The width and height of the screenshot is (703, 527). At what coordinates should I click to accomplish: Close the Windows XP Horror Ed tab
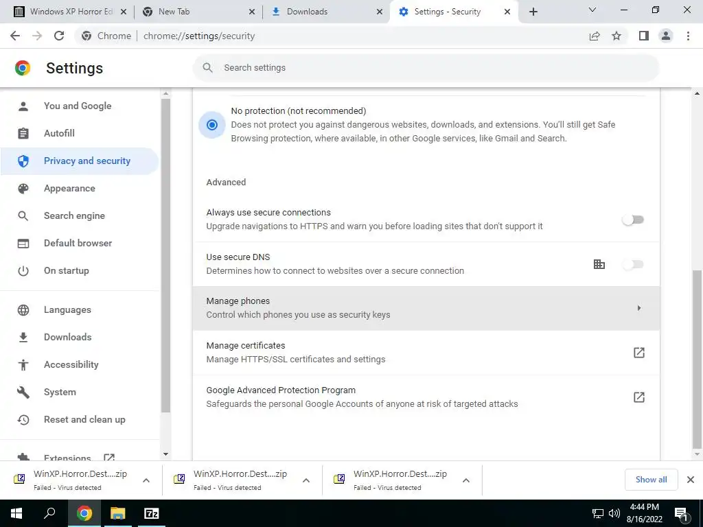point(124,12)
